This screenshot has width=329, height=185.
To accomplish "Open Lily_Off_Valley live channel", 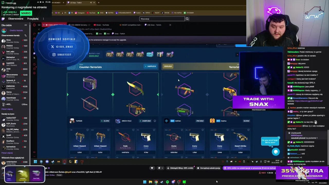I will [14, 130].
